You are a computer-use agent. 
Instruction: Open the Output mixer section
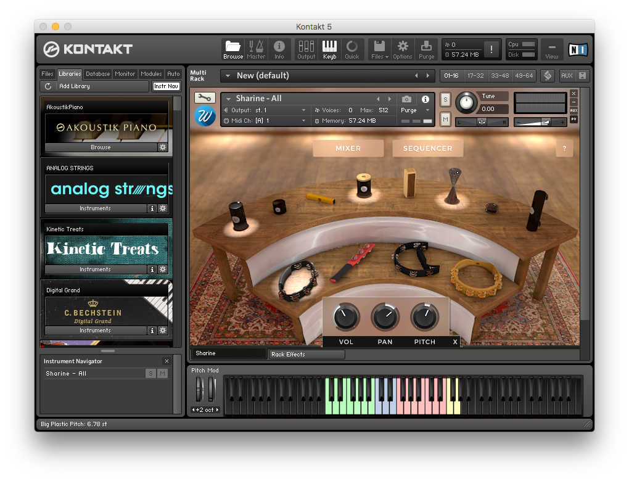tap(306, 50)
